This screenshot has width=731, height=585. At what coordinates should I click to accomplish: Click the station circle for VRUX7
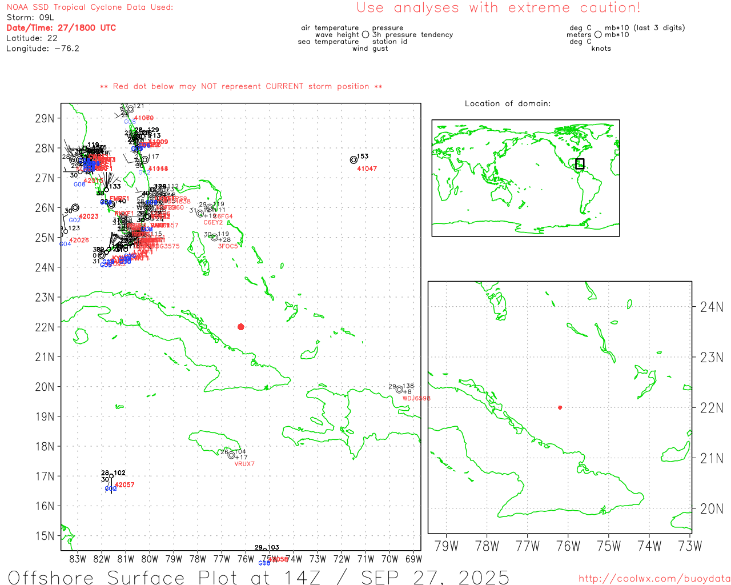click(x=231, y=455)
